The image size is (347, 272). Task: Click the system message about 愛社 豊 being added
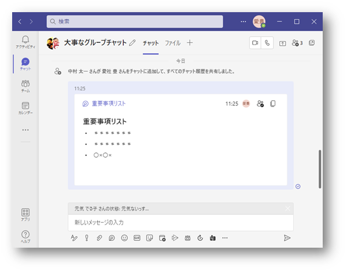[151, 71]
